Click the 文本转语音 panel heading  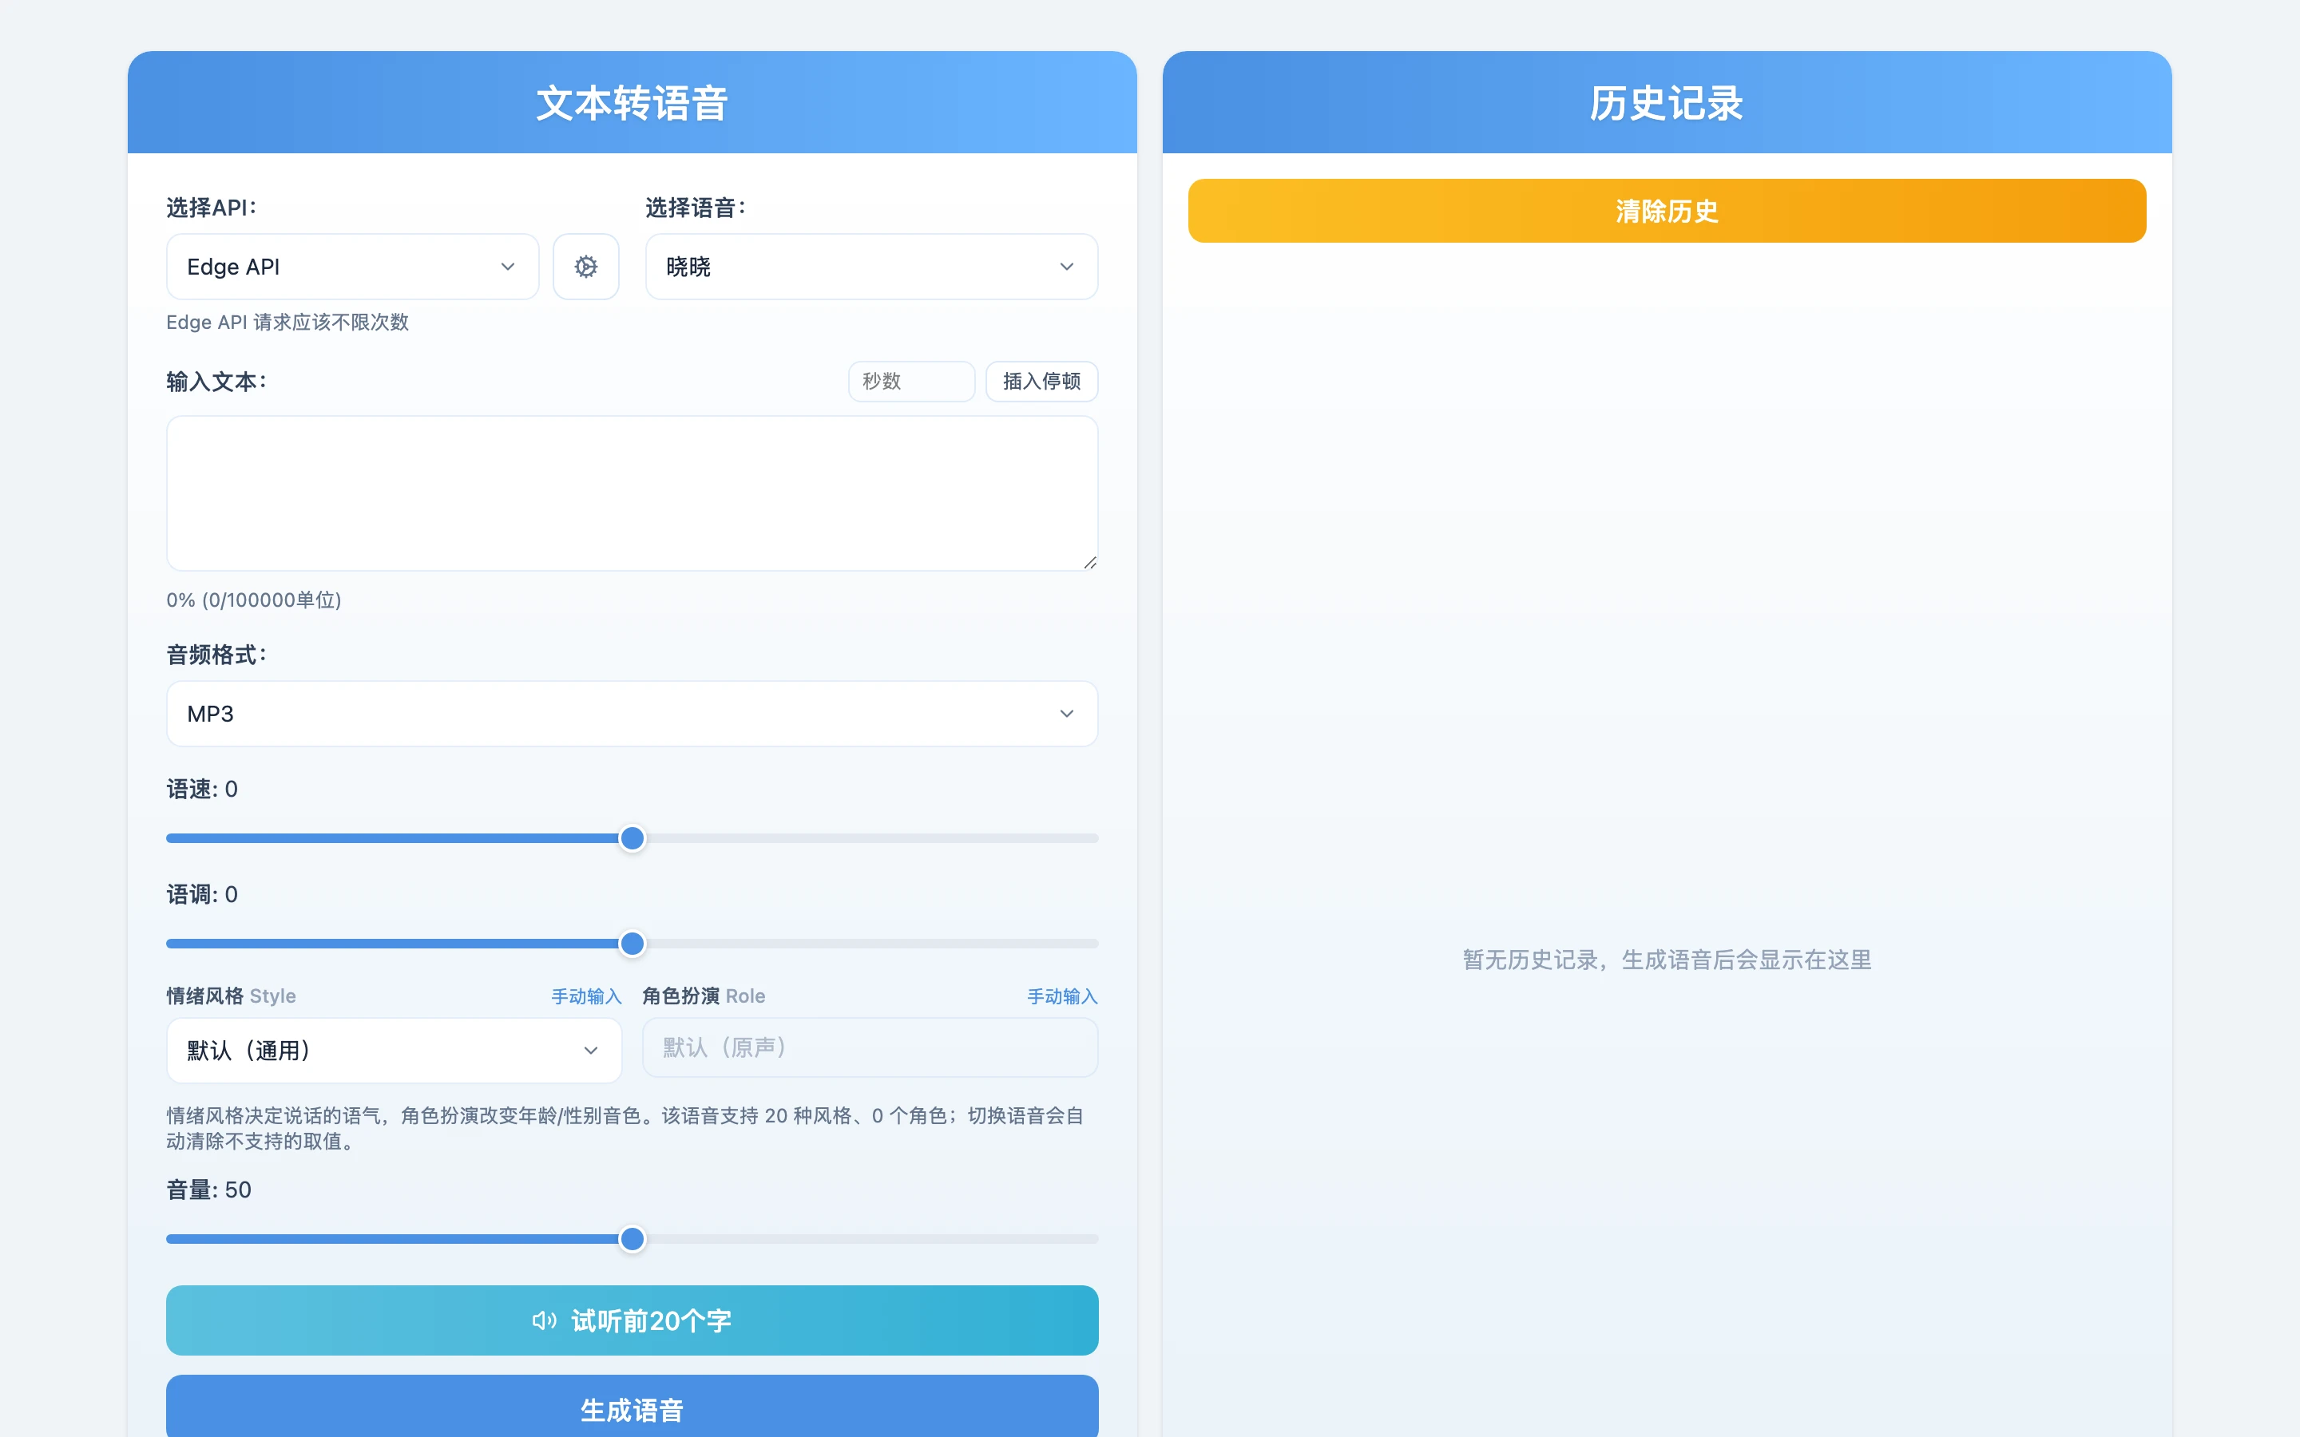tap(632, 103)
